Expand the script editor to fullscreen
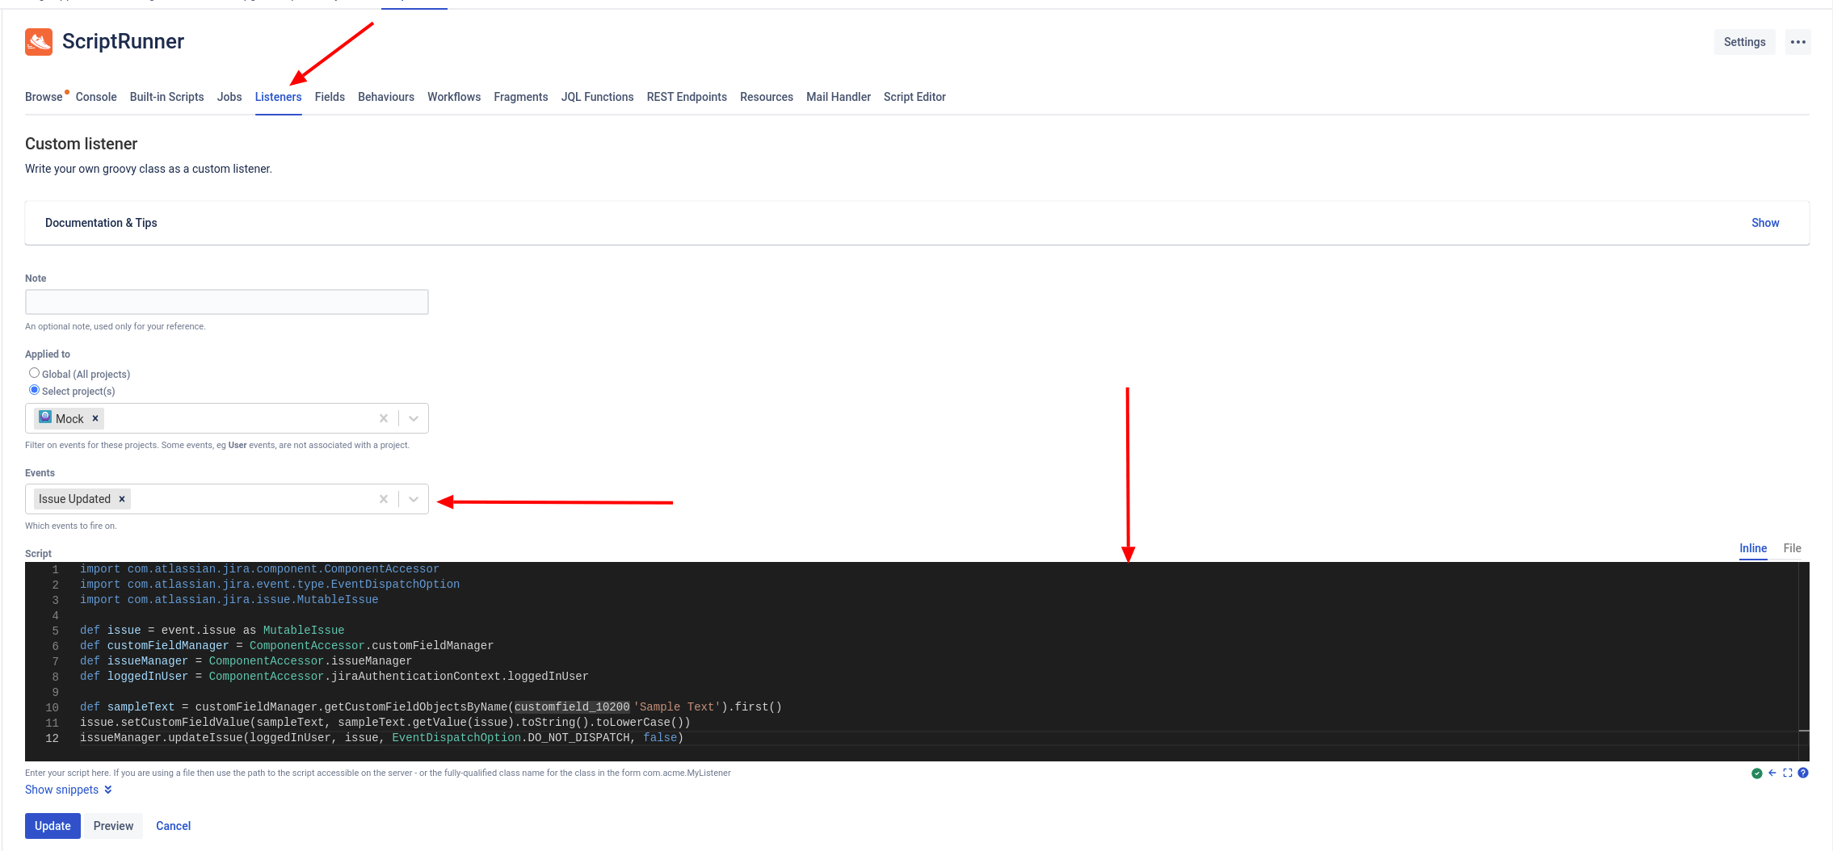This screenshot has height=851, width=1833. [1787, 773]
